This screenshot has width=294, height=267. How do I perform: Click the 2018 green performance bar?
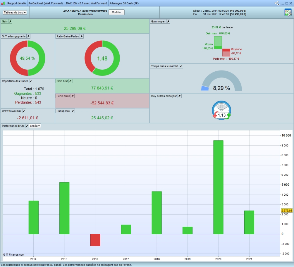coord(157,213)
